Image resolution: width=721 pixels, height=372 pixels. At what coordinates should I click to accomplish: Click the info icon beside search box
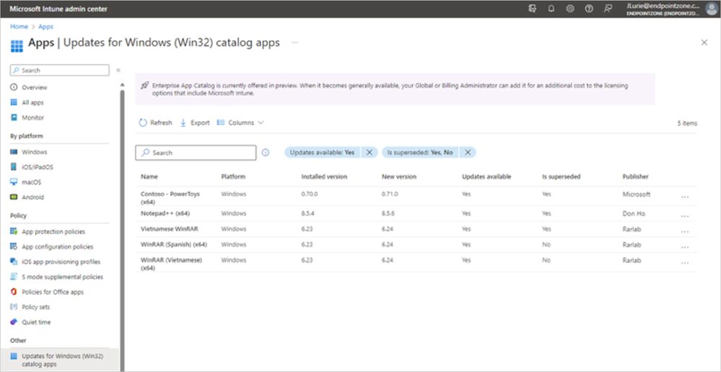(265, 153)
